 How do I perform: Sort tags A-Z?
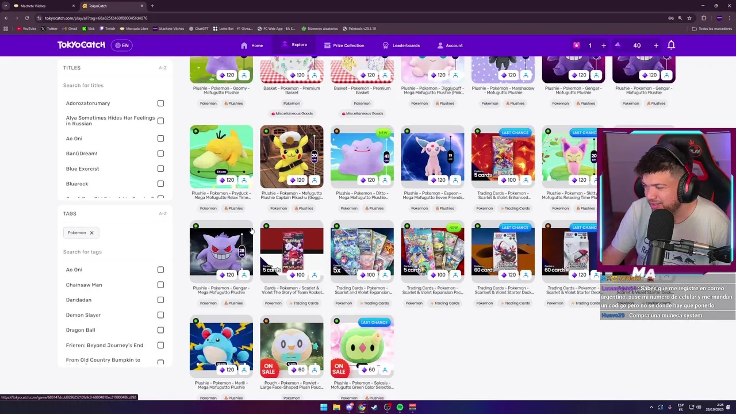163,213
